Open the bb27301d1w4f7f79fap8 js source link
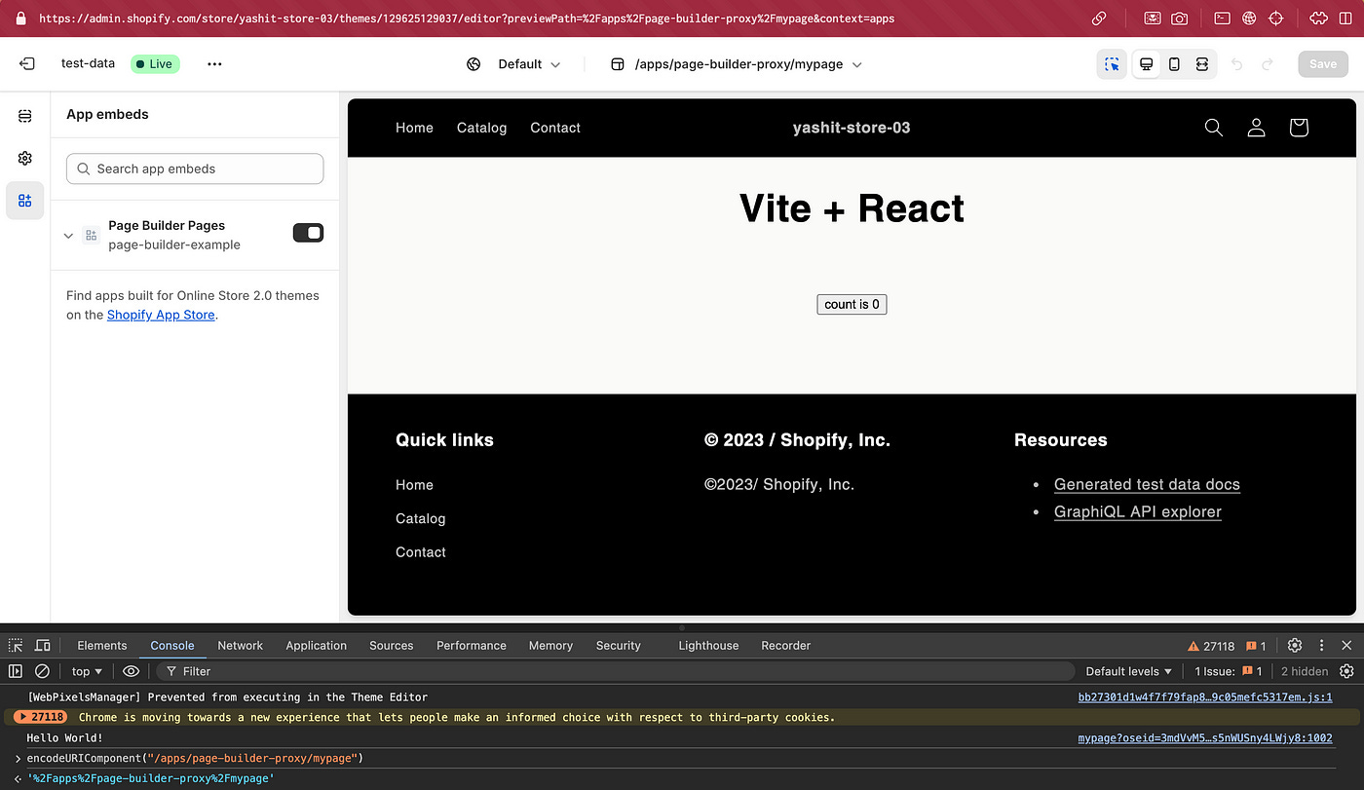The image size is (1364, 790). point(1205,697)
